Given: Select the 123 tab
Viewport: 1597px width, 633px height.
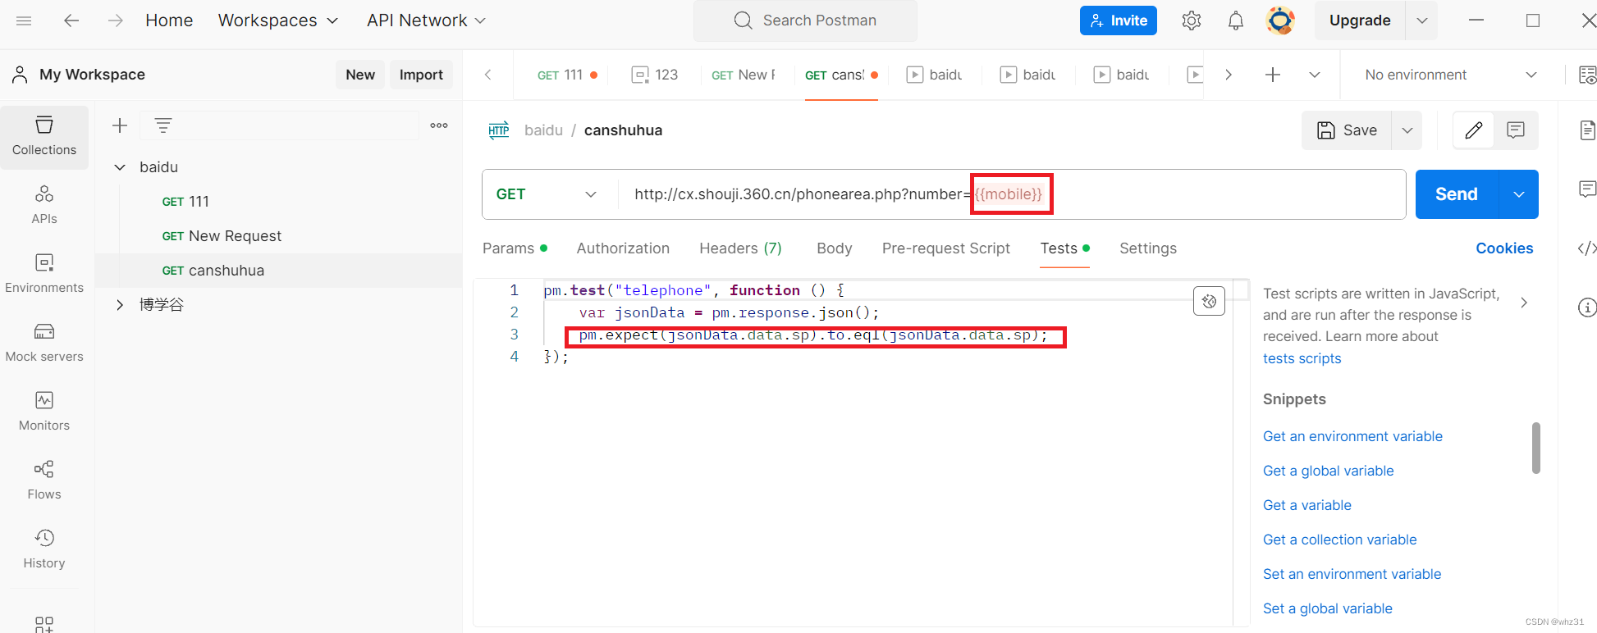Looking at the screenshot, I should click(655, 75).
